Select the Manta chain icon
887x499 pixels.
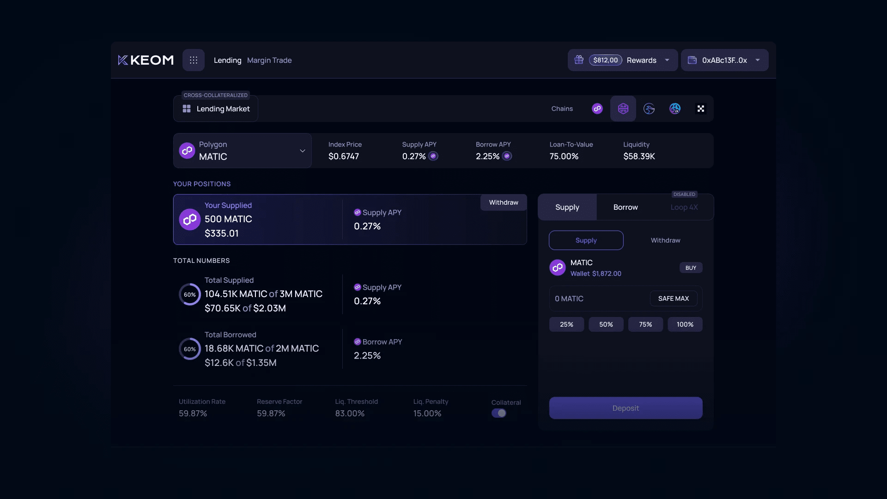pos(649,109)
